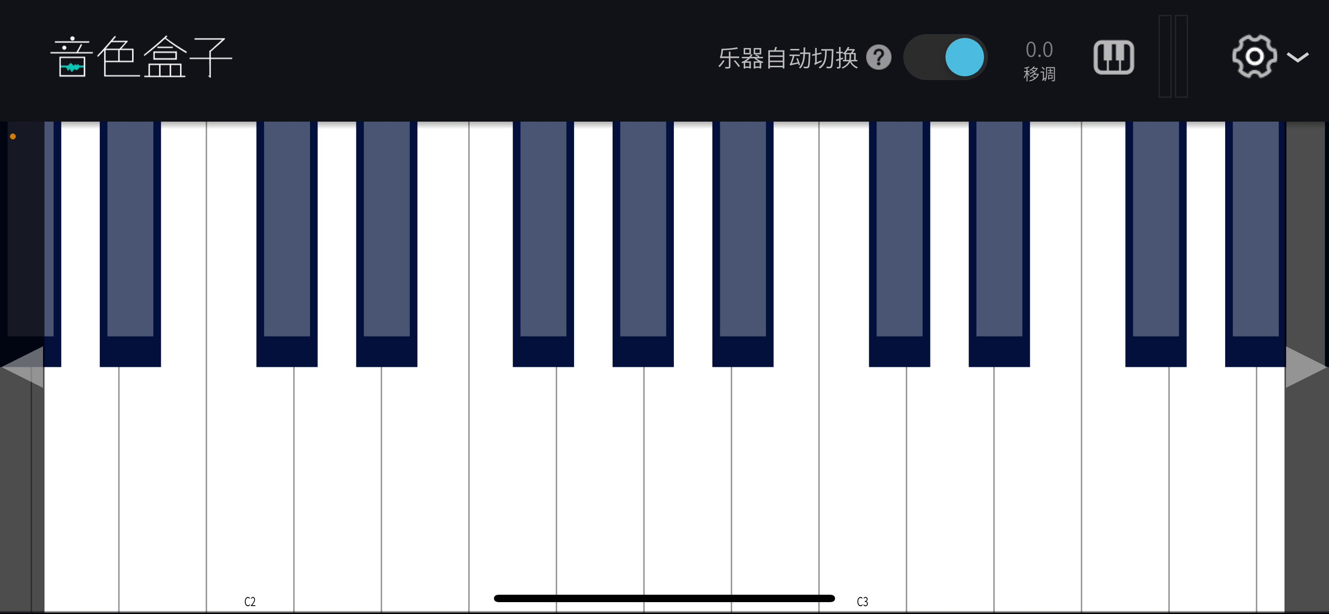This screenshot has width=1329, height=614.
Task: Expand the chevron next to settings
Action: coord(1297,57)
